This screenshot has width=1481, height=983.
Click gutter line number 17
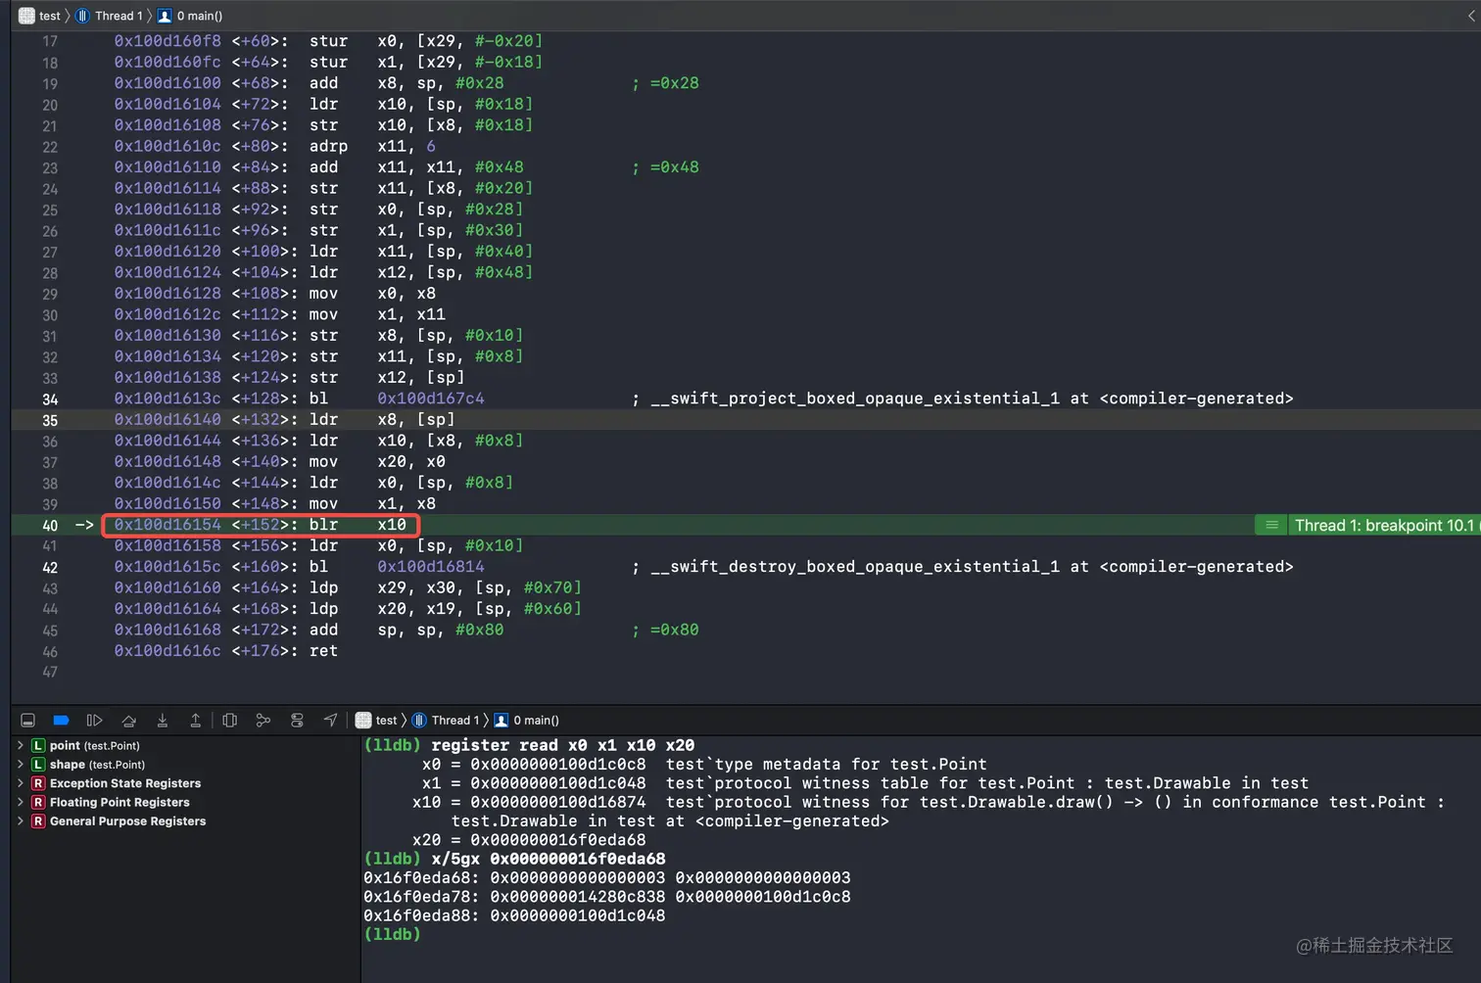[x=50, y=42]
